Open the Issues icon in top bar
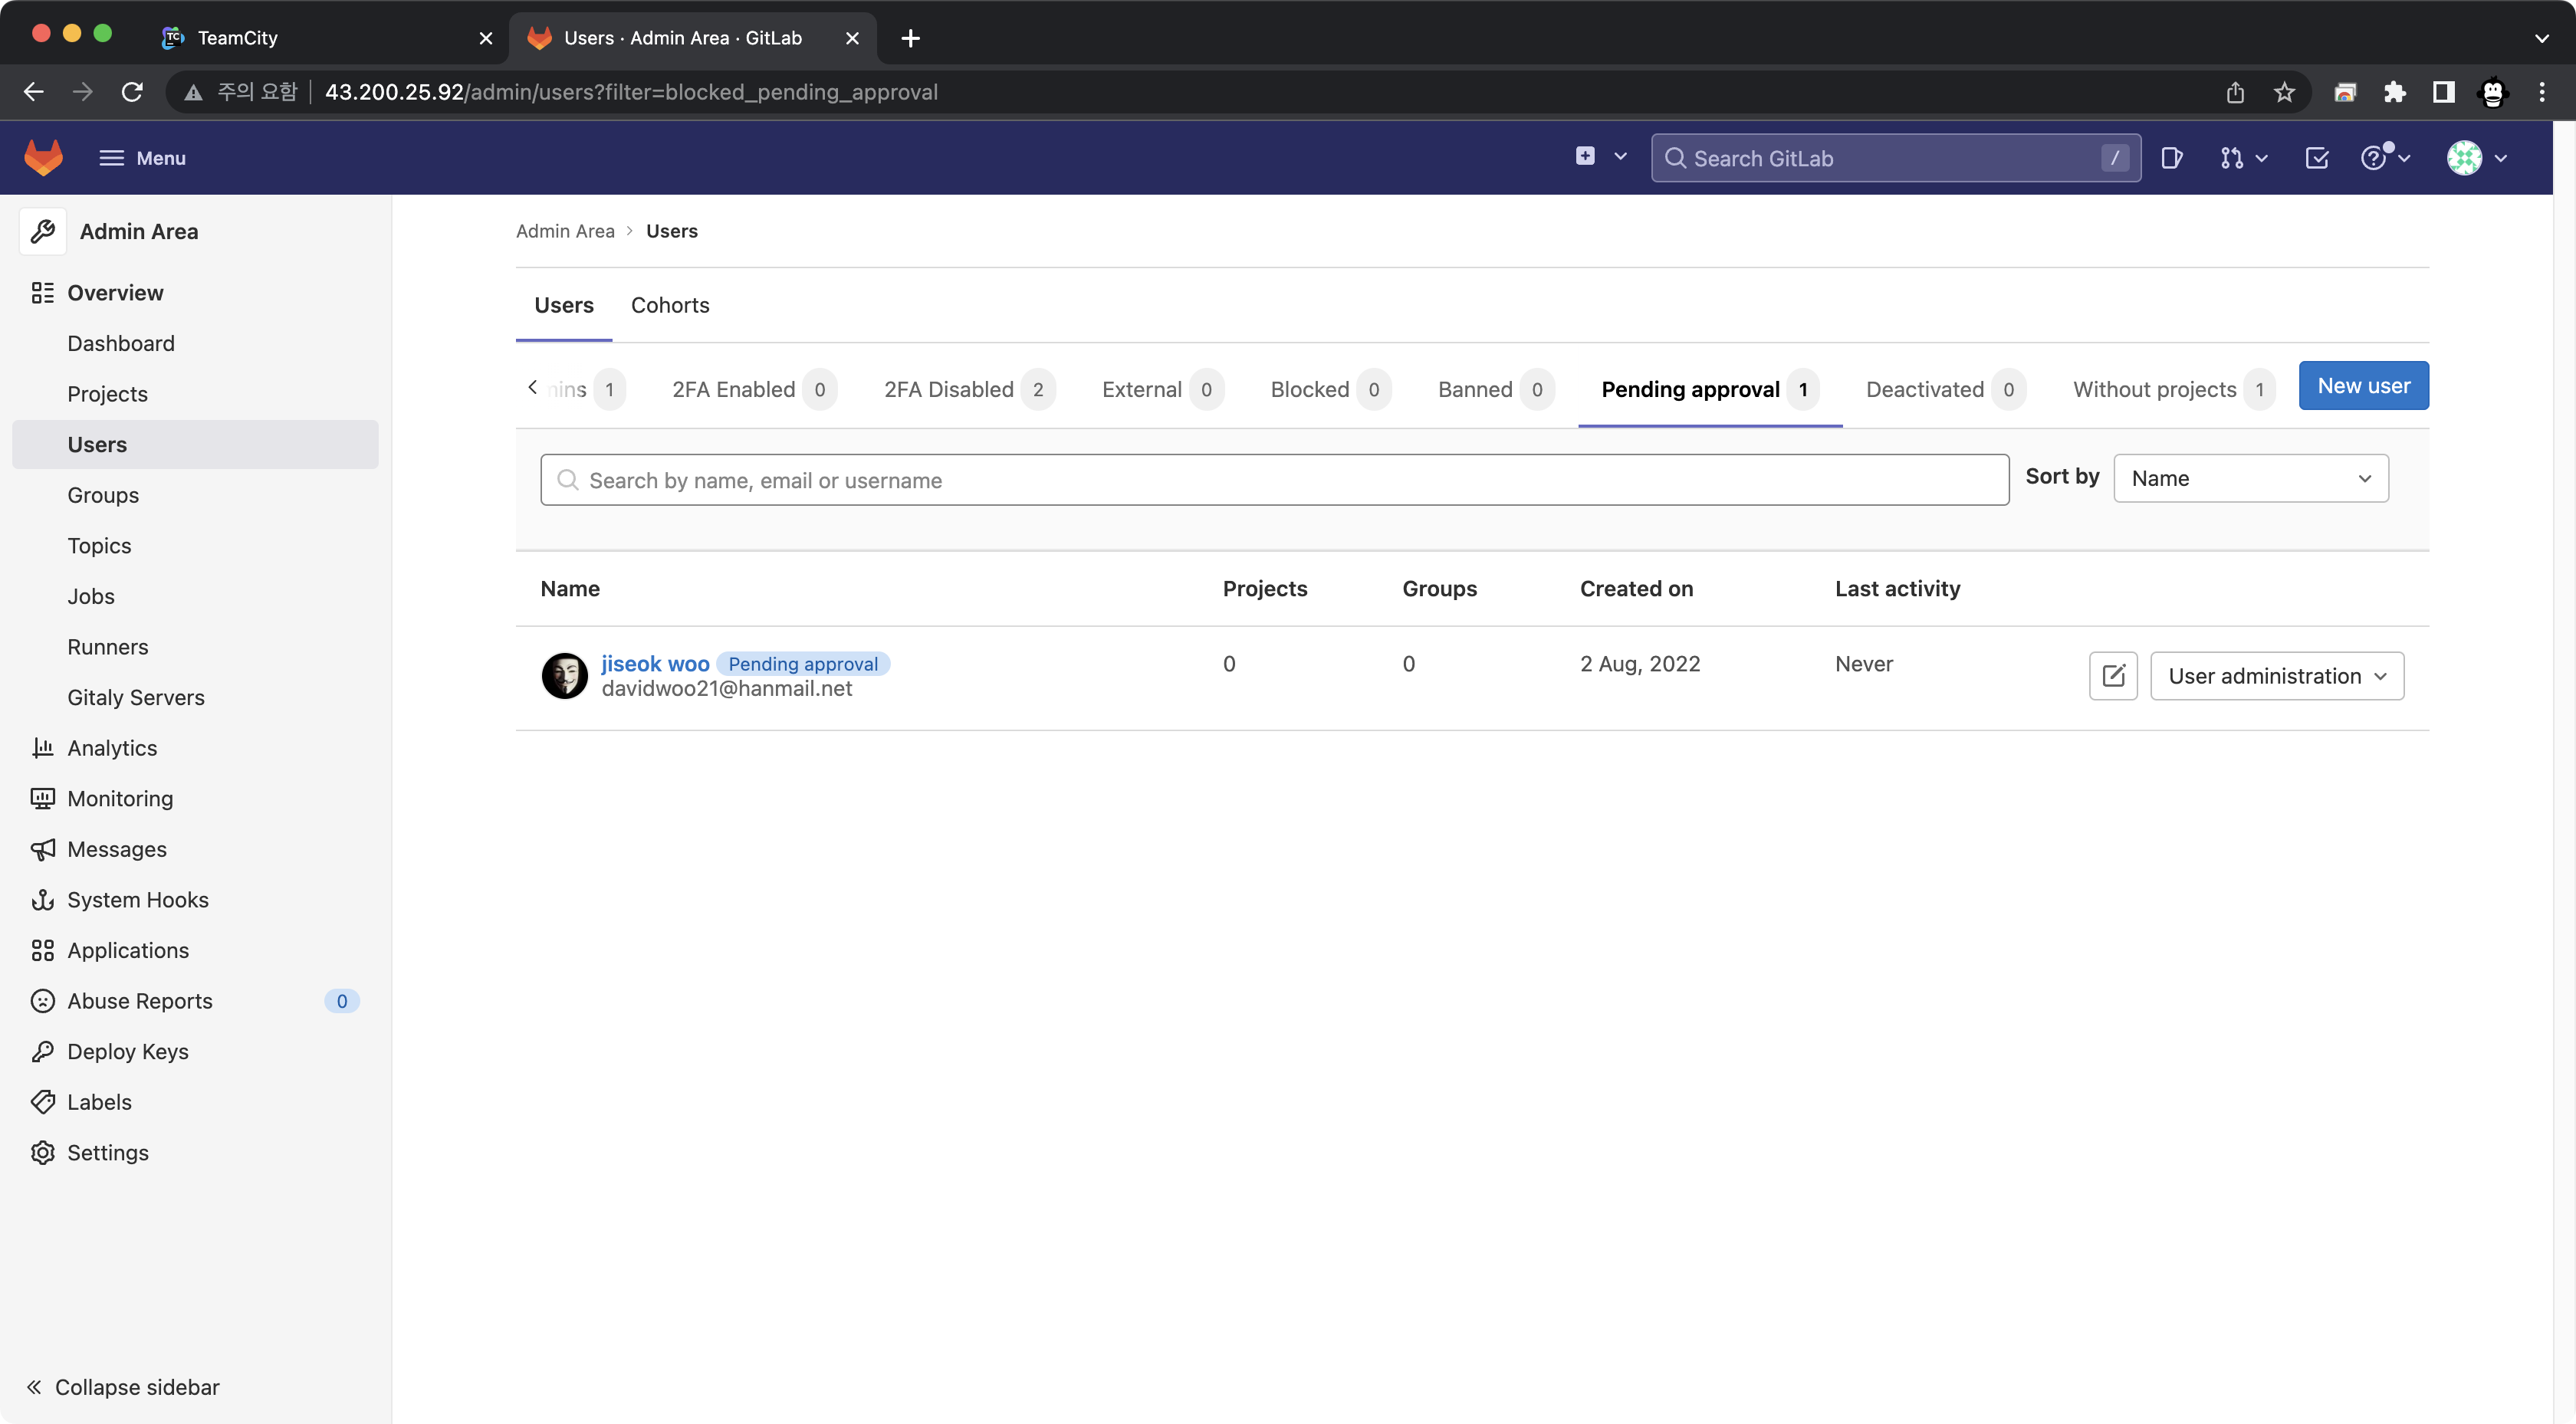Viewport: 2576px width, 1424px height. (2171, 158)
